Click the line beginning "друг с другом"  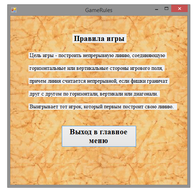point(94,94)
